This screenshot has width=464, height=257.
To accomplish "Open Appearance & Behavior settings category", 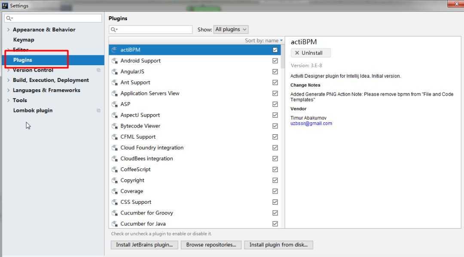I will pyautogui.click(x=44, y=30).
